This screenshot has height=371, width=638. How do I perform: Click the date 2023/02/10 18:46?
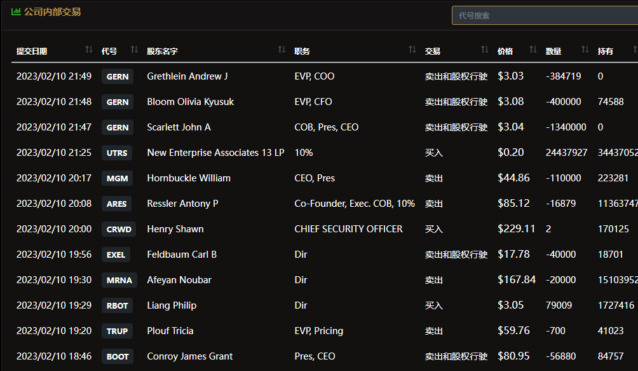(x=54, y=356)
